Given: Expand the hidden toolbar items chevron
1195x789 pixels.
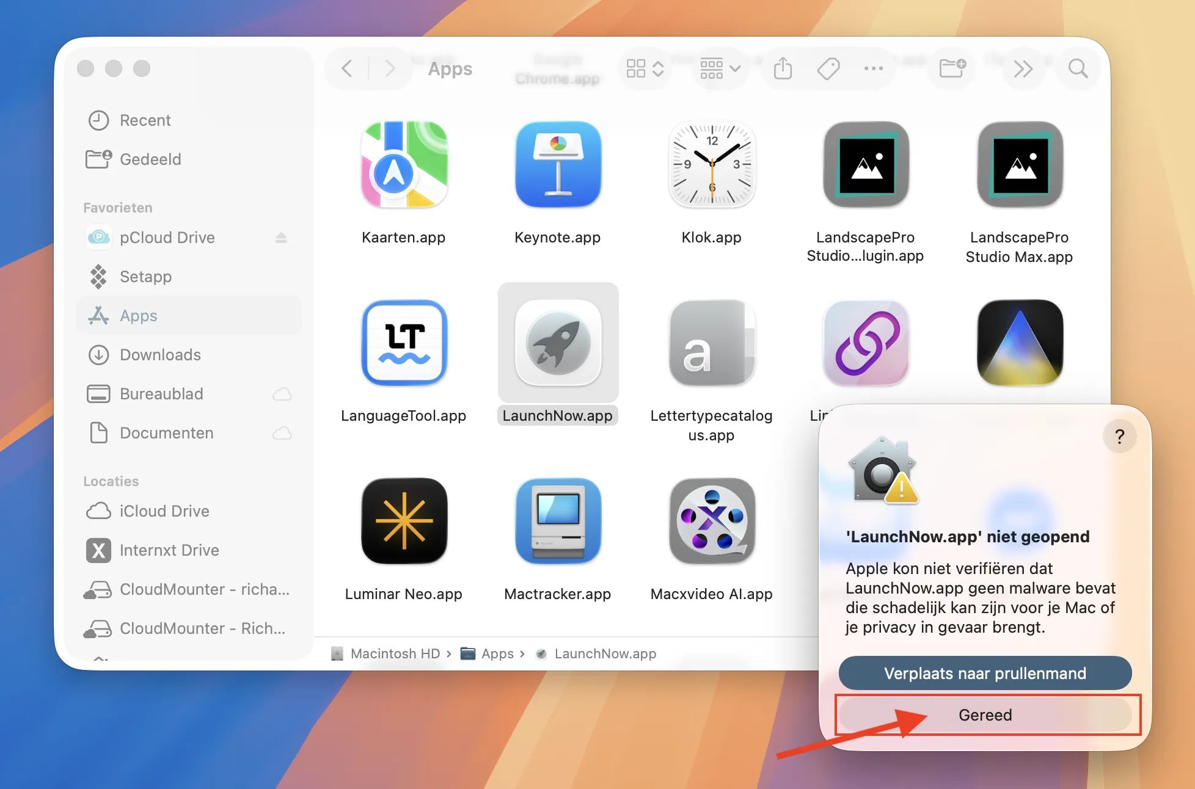Looking at the screenshot, I should (x=1023, y=68).
